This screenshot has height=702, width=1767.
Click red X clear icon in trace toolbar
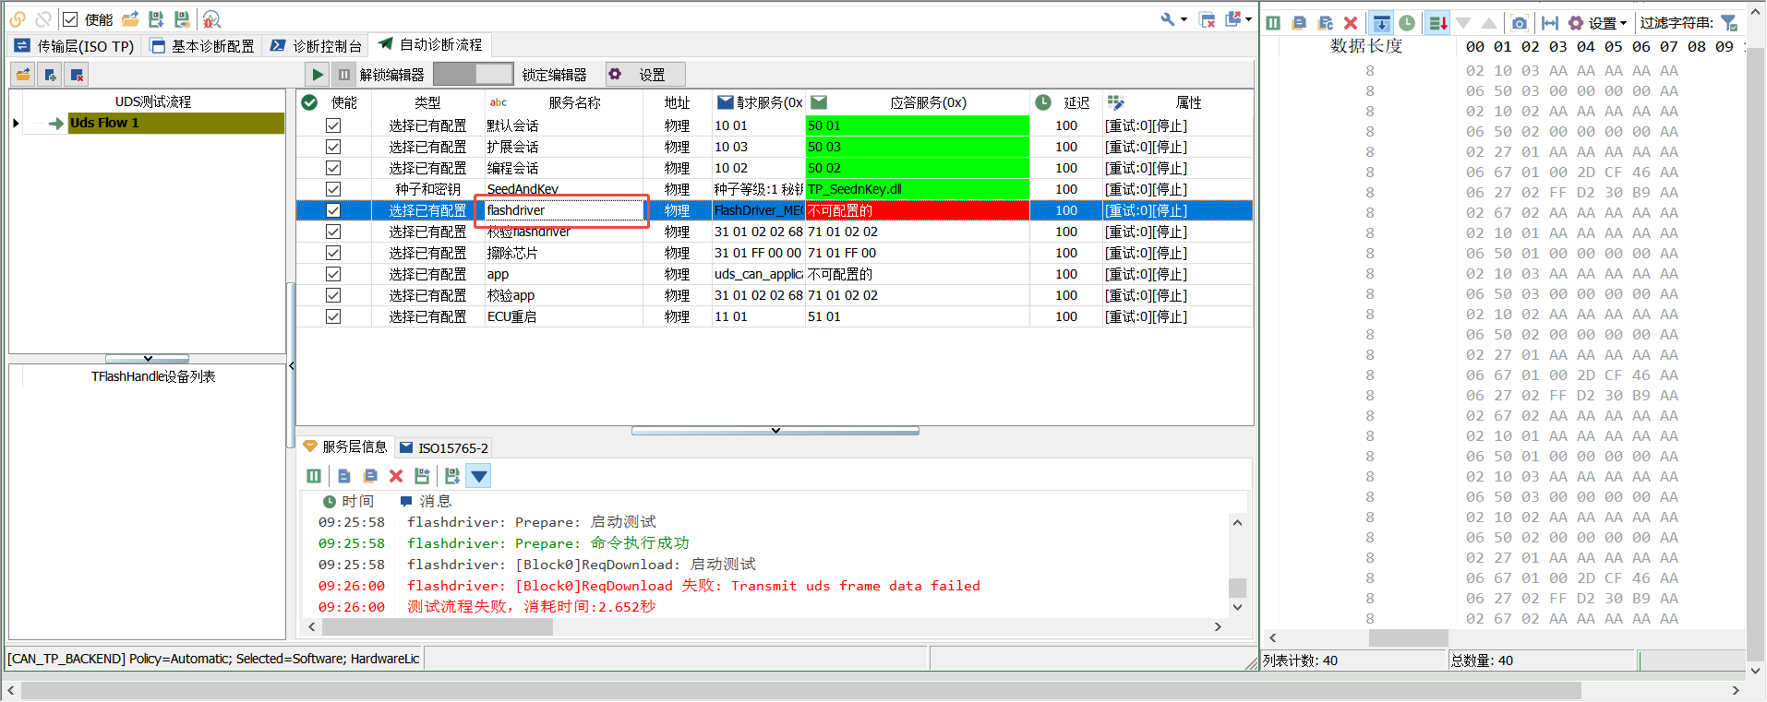coord(1351,23)
